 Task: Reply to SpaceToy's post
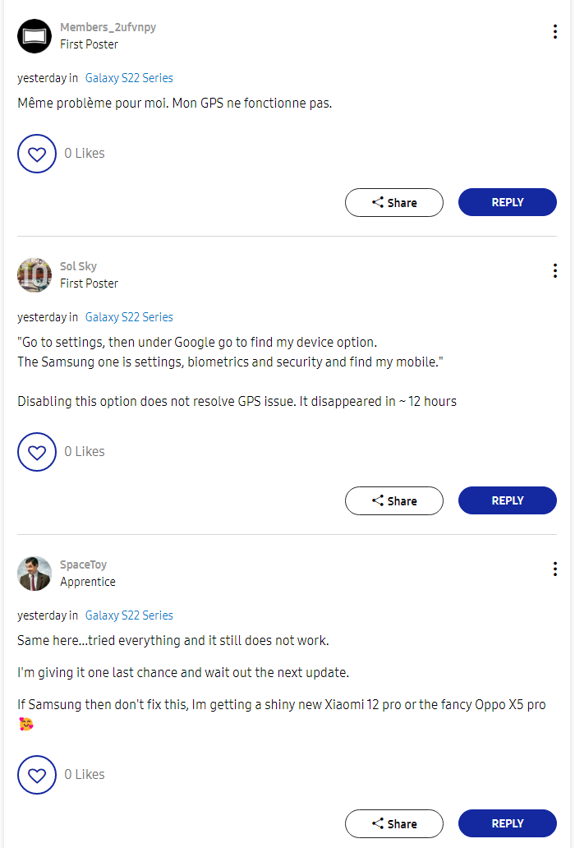click(x=507, y=823)
